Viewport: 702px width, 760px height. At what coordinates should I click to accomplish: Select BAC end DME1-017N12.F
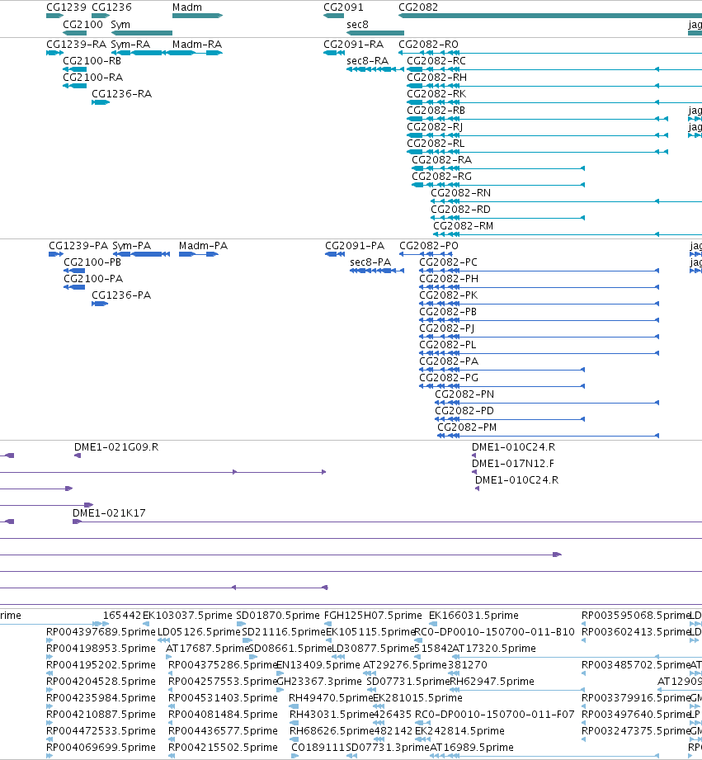[x=513, y=464]
